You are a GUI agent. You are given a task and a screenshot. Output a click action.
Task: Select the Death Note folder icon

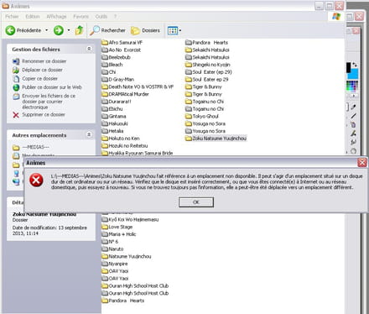click(x=105, y=86)
